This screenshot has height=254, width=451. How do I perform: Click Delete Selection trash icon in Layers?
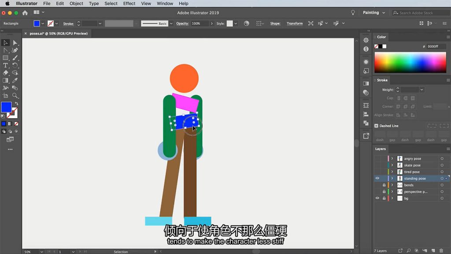pyautogui.click(x=441, y=250)
